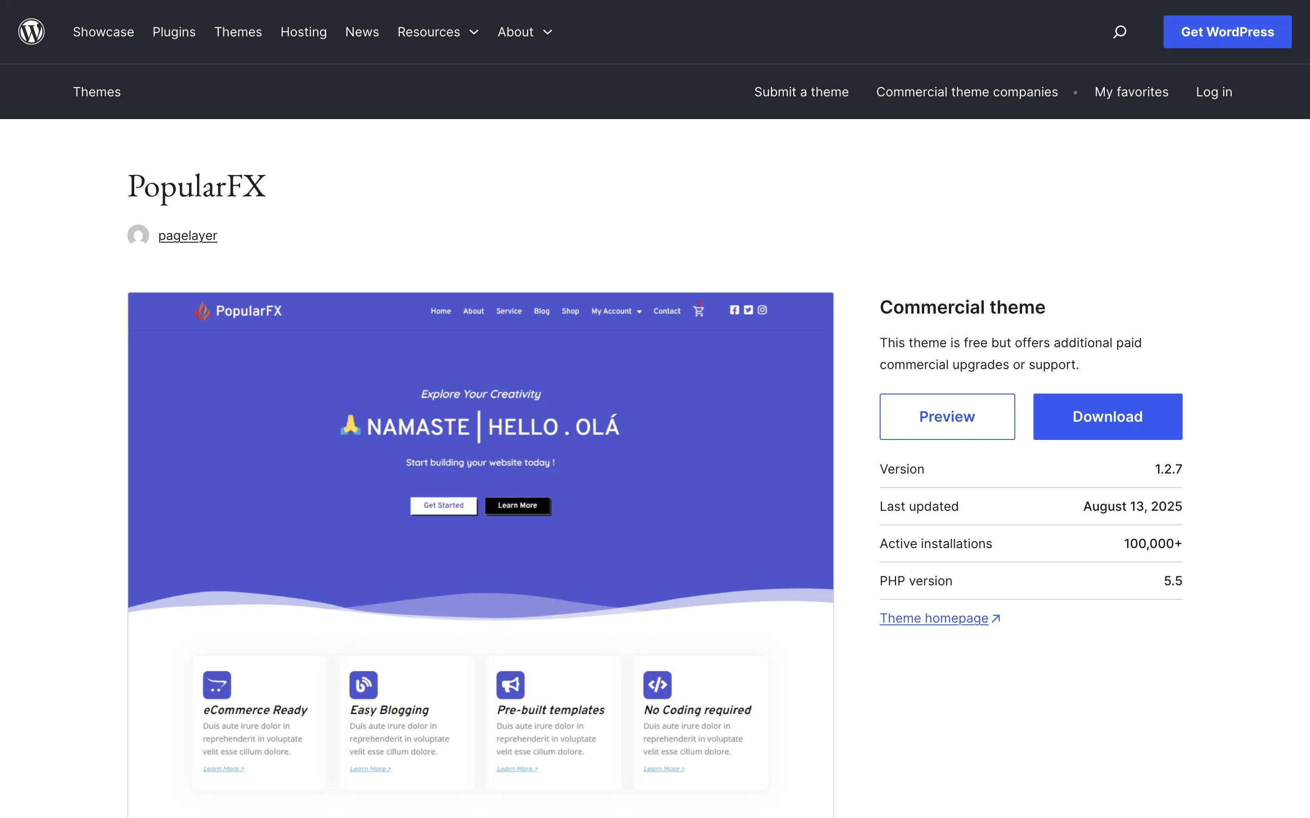Click the date August 13, 2025
1310x818 pixels.
[x=1133, y=506]
